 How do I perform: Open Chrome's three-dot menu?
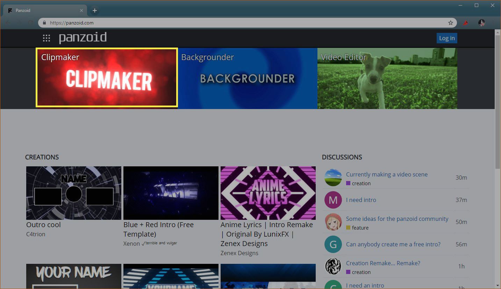pyautogui.click(x=493, y=23)
